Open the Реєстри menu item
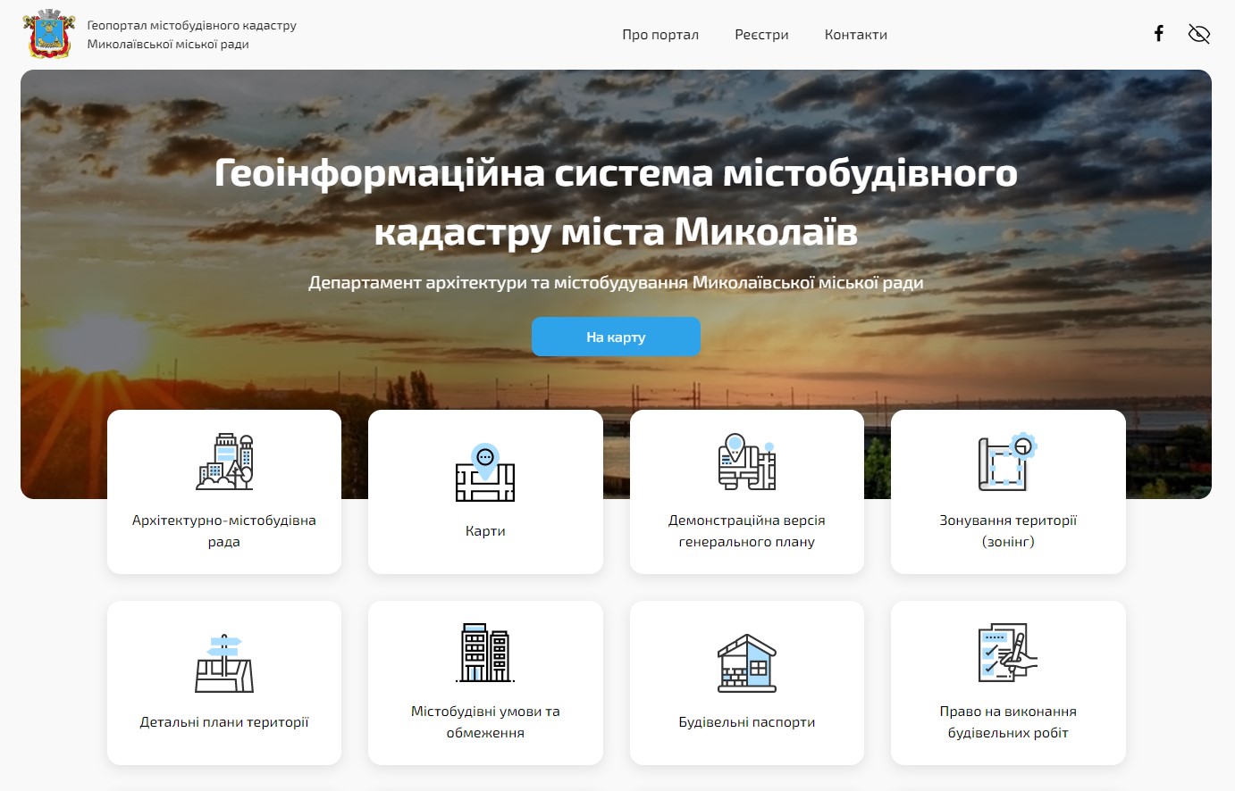The width and height of the screenshot is (1235, 791). pyautogui.click(x=761, y=35)
